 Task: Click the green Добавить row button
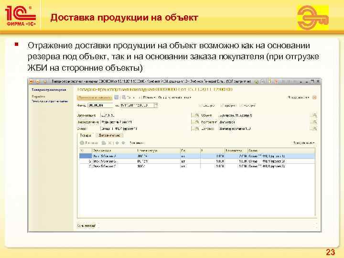coord(89,143)
